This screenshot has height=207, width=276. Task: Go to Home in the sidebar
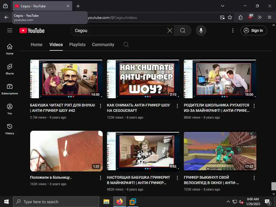pos(10,49)
